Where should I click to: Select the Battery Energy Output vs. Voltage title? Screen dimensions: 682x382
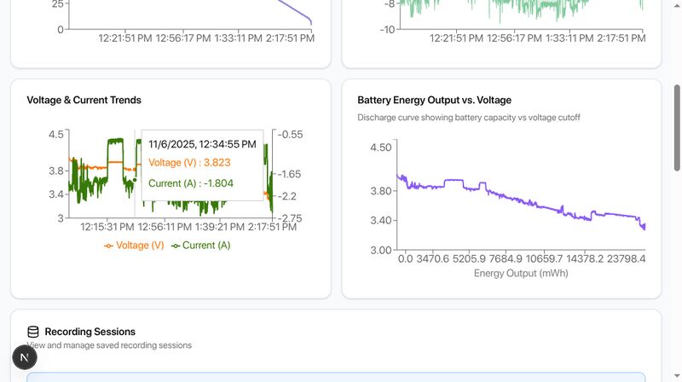(434, 100)
